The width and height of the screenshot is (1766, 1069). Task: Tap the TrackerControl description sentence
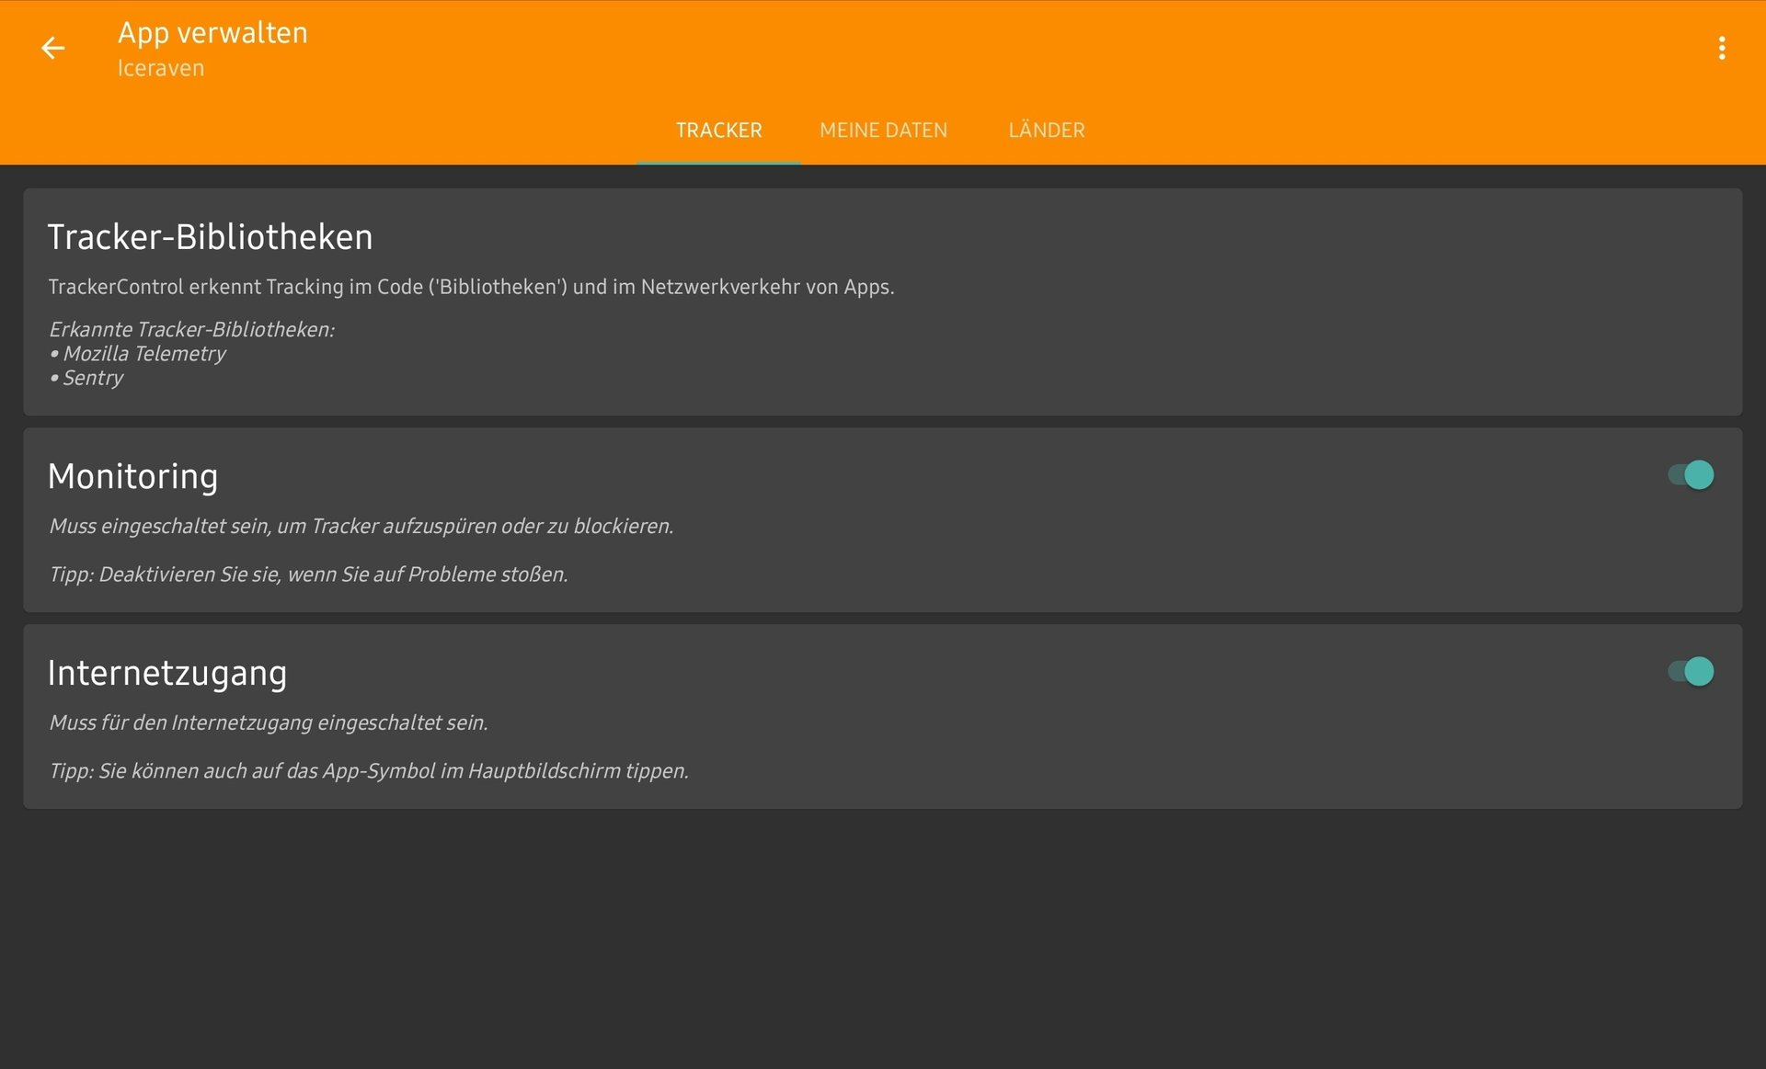point(470,287)
